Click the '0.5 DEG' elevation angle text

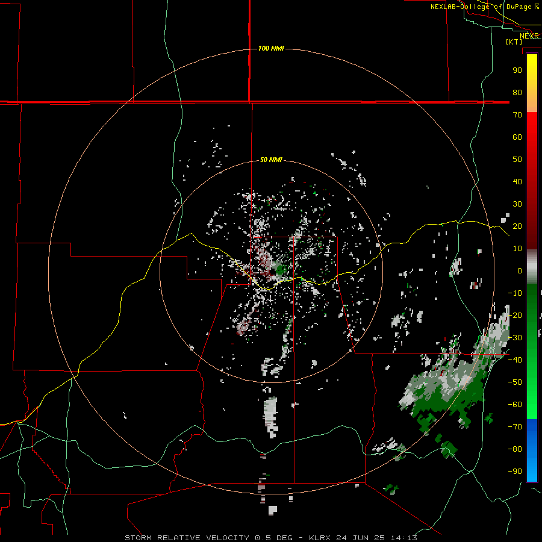273,538
